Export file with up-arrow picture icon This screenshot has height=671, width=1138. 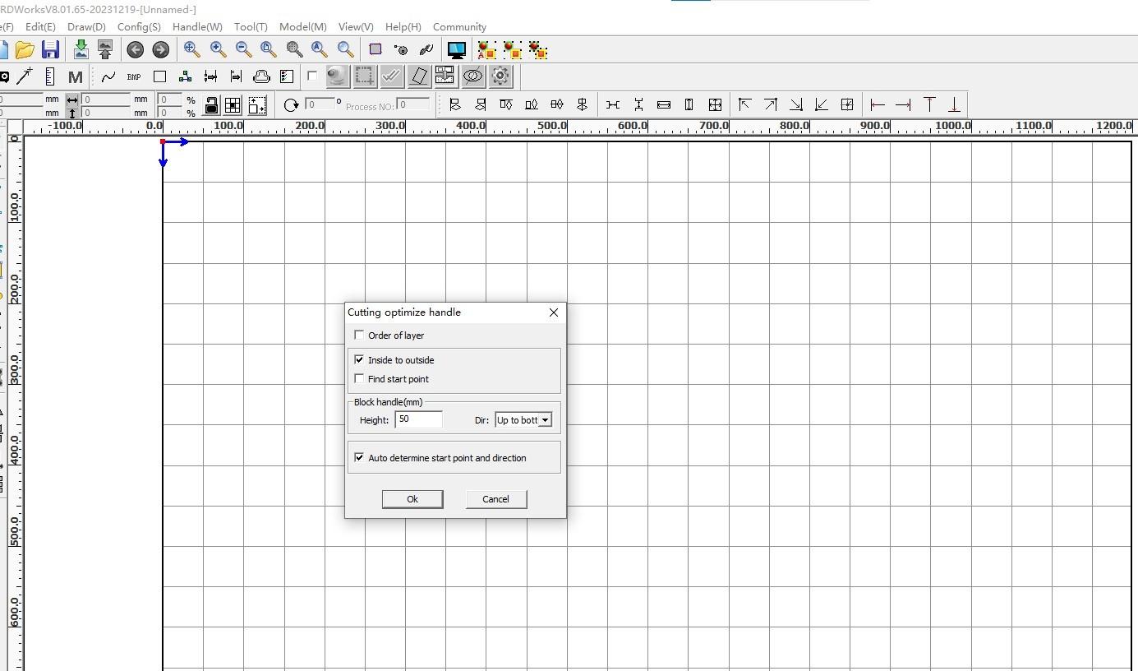click(x=105, y=50)
